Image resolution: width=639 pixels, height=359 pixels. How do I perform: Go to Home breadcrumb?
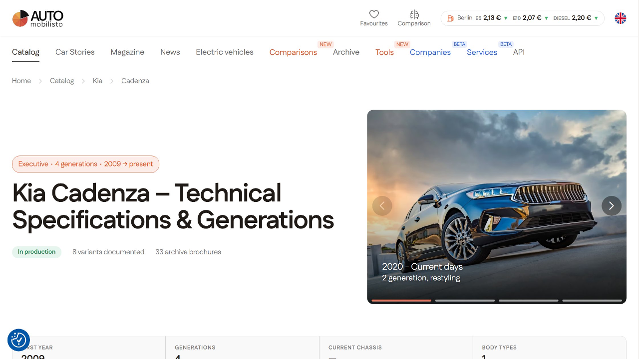(21, 81)
